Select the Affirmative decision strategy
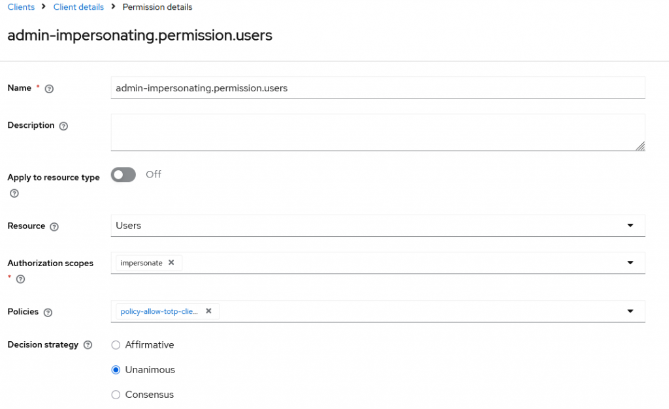 [116, 345]
